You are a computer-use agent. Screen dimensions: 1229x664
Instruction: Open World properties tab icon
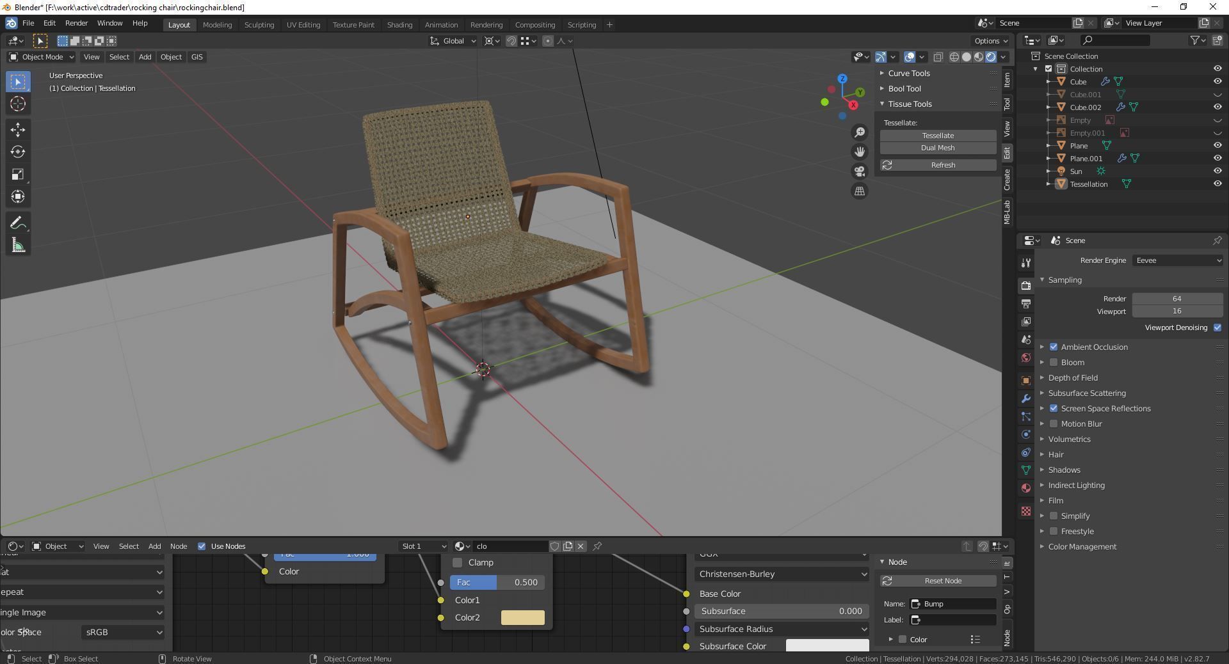coord(1026,358)
